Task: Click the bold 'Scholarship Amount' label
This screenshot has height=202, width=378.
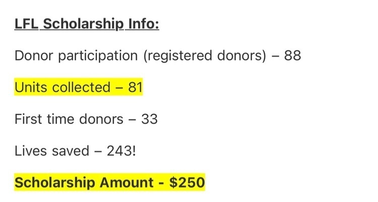Action: [x=84, y=183]
